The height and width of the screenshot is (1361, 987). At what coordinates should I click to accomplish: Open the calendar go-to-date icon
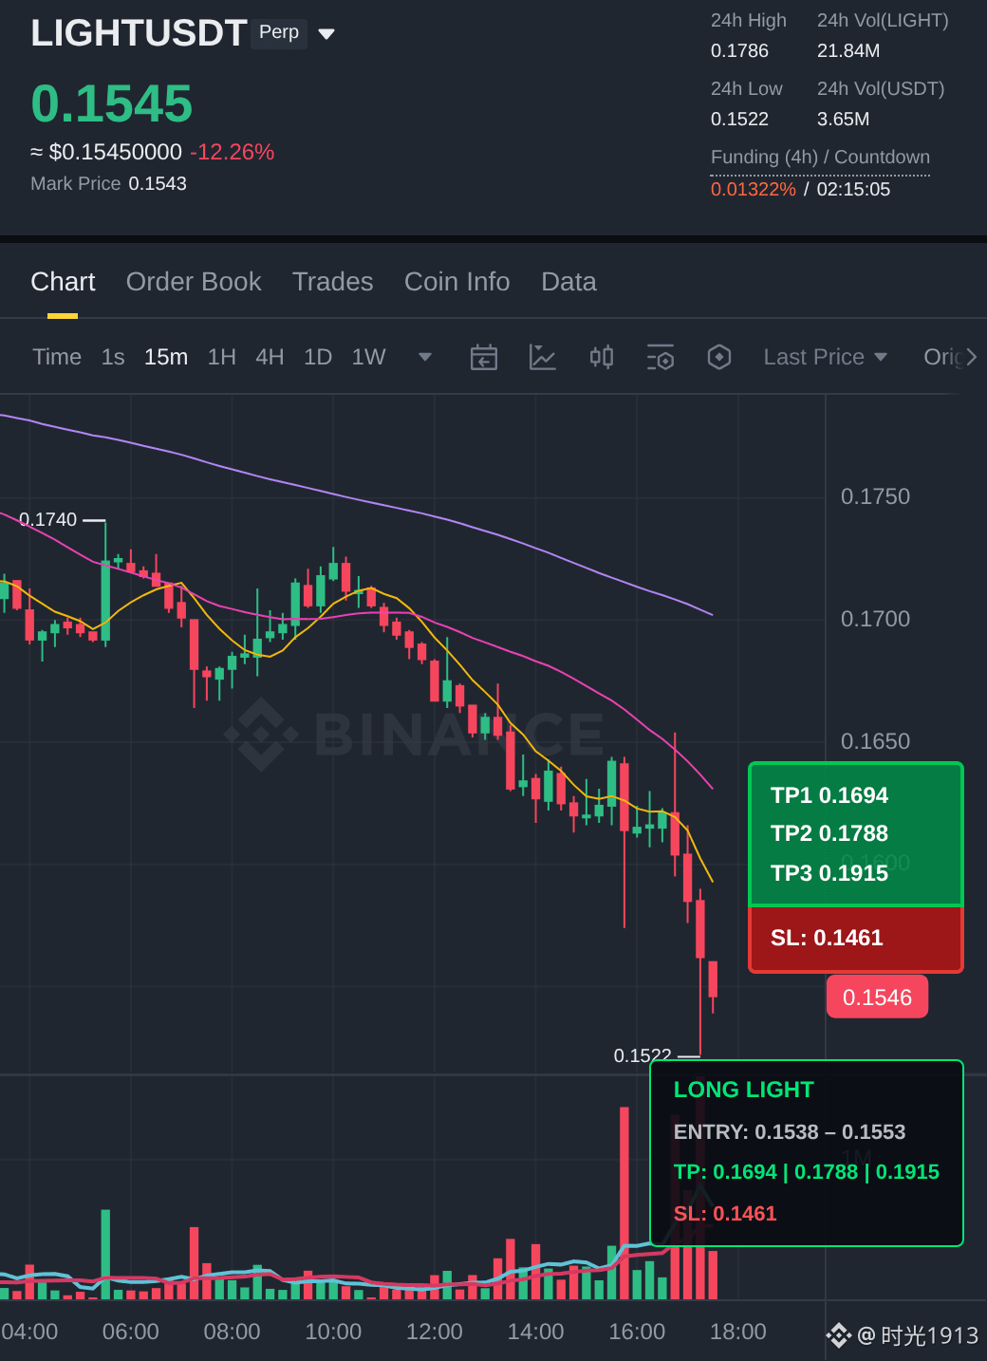click(x=484, y=357)
